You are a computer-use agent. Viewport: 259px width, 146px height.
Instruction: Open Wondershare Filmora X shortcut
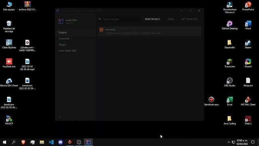pos(229,7)
